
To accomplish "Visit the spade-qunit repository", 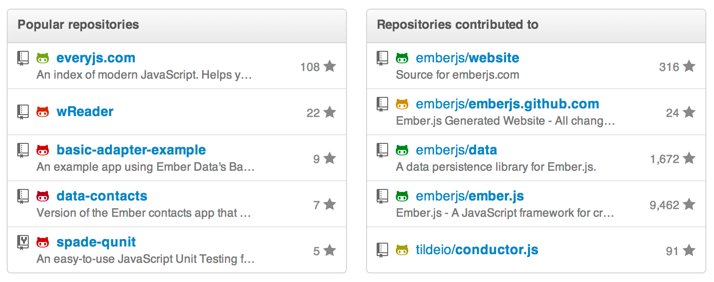I will pyautogui.click(x=96, y=242).
